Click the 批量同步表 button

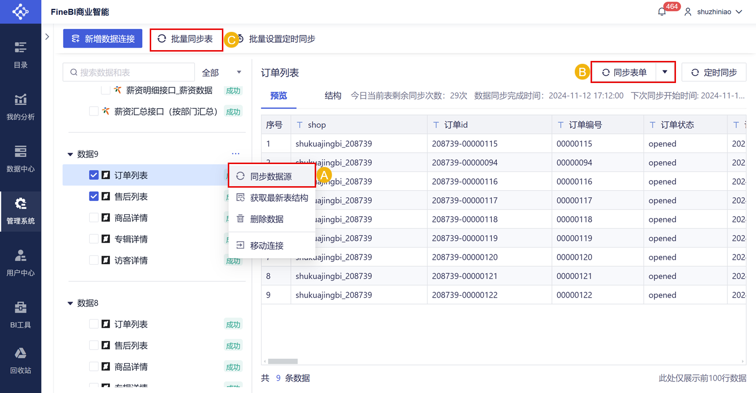(x=187, y=39)
